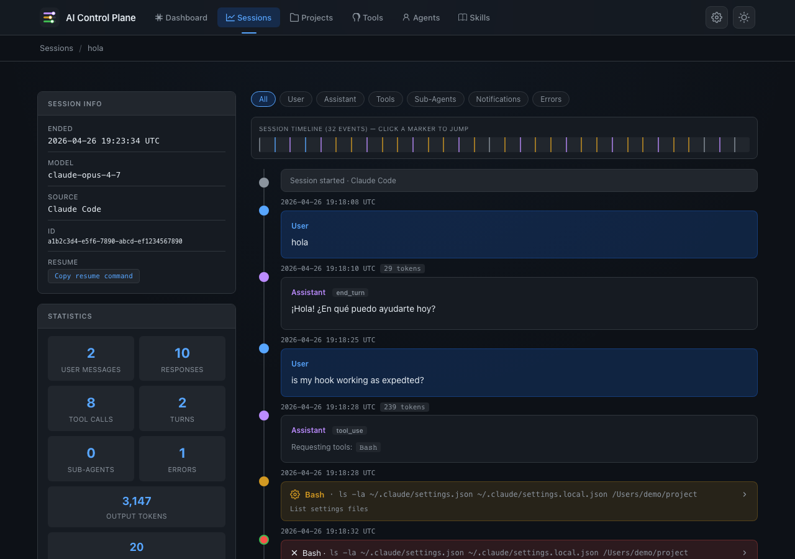This screenshot has height=559, width=795.
Task: Select the Sessions nav tab
Action: pyautogui.click(x=248, y=17)
